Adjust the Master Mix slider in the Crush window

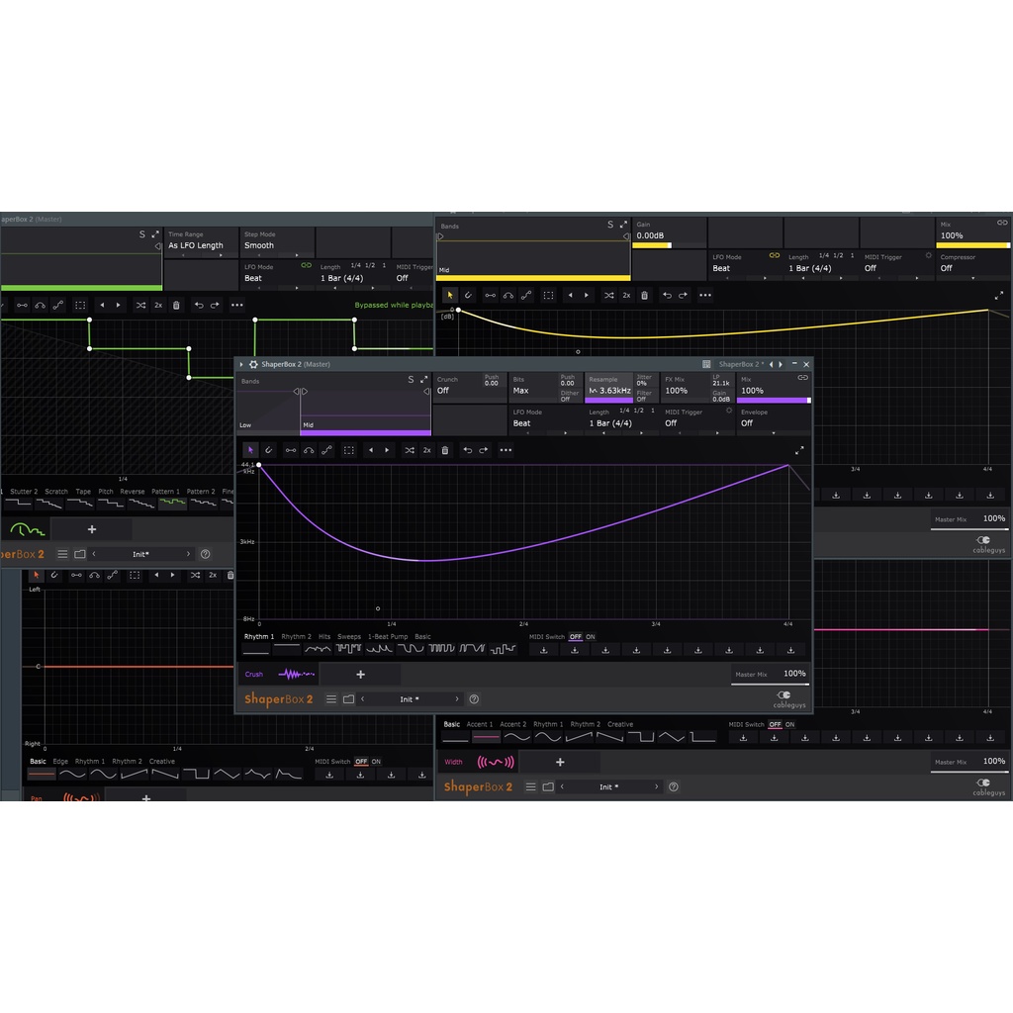pos(770,681)
